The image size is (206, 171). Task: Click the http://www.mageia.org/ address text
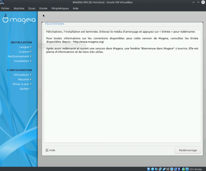click(89, 42)
